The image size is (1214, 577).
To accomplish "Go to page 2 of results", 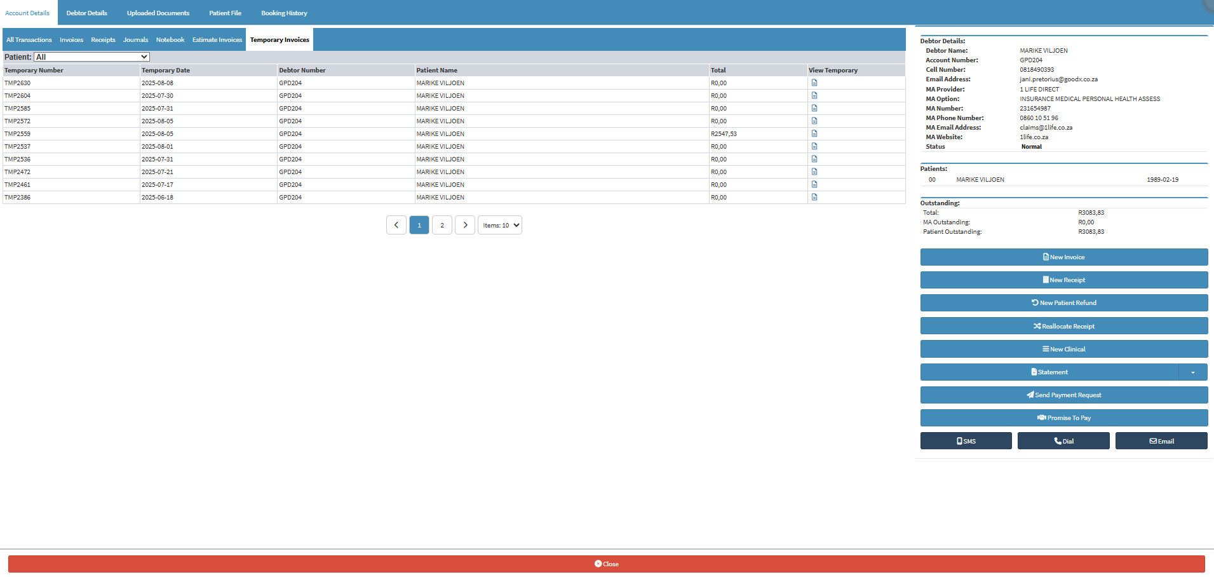I will pyautogui.click(x=442, y=225).
